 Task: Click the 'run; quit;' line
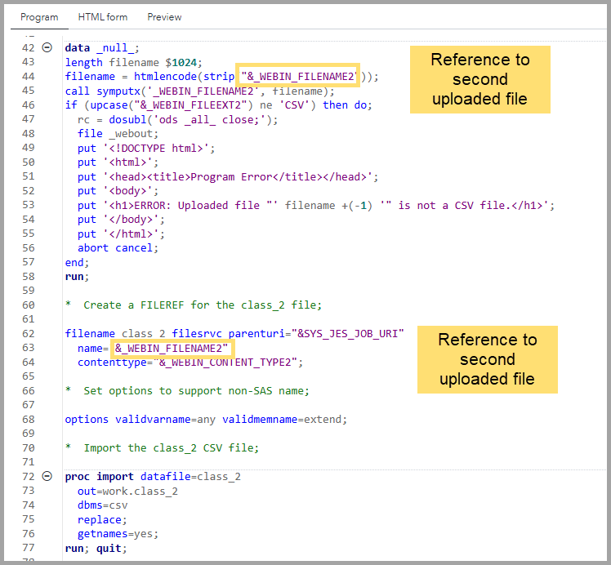96,548
